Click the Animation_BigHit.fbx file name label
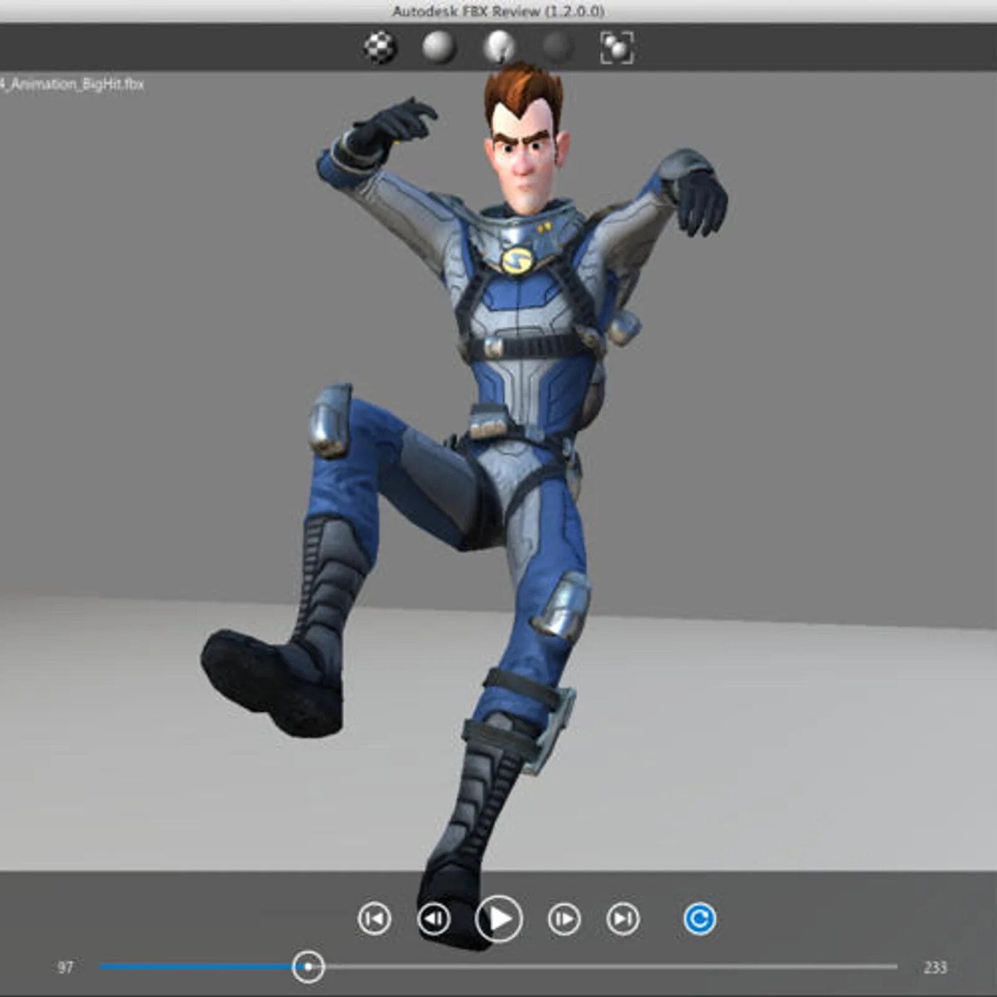 [72, 84]
